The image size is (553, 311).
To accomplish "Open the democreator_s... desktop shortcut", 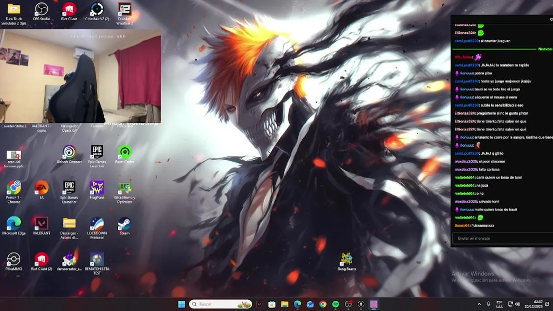I will [69, 262].
